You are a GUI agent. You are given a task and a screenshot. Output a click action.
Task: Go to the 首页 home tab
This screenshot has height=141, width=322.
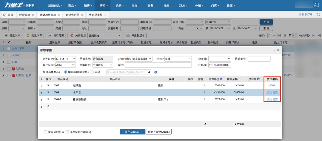click(x=8, y=15)
